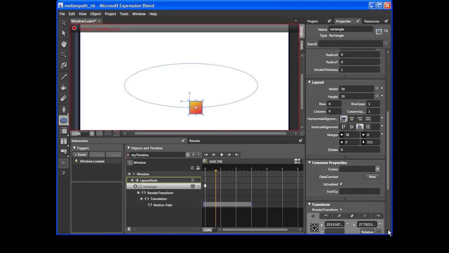The height and width of the screenshot is (253, 449).
Task: Open the Cursor dropdown
Action: 377,169
